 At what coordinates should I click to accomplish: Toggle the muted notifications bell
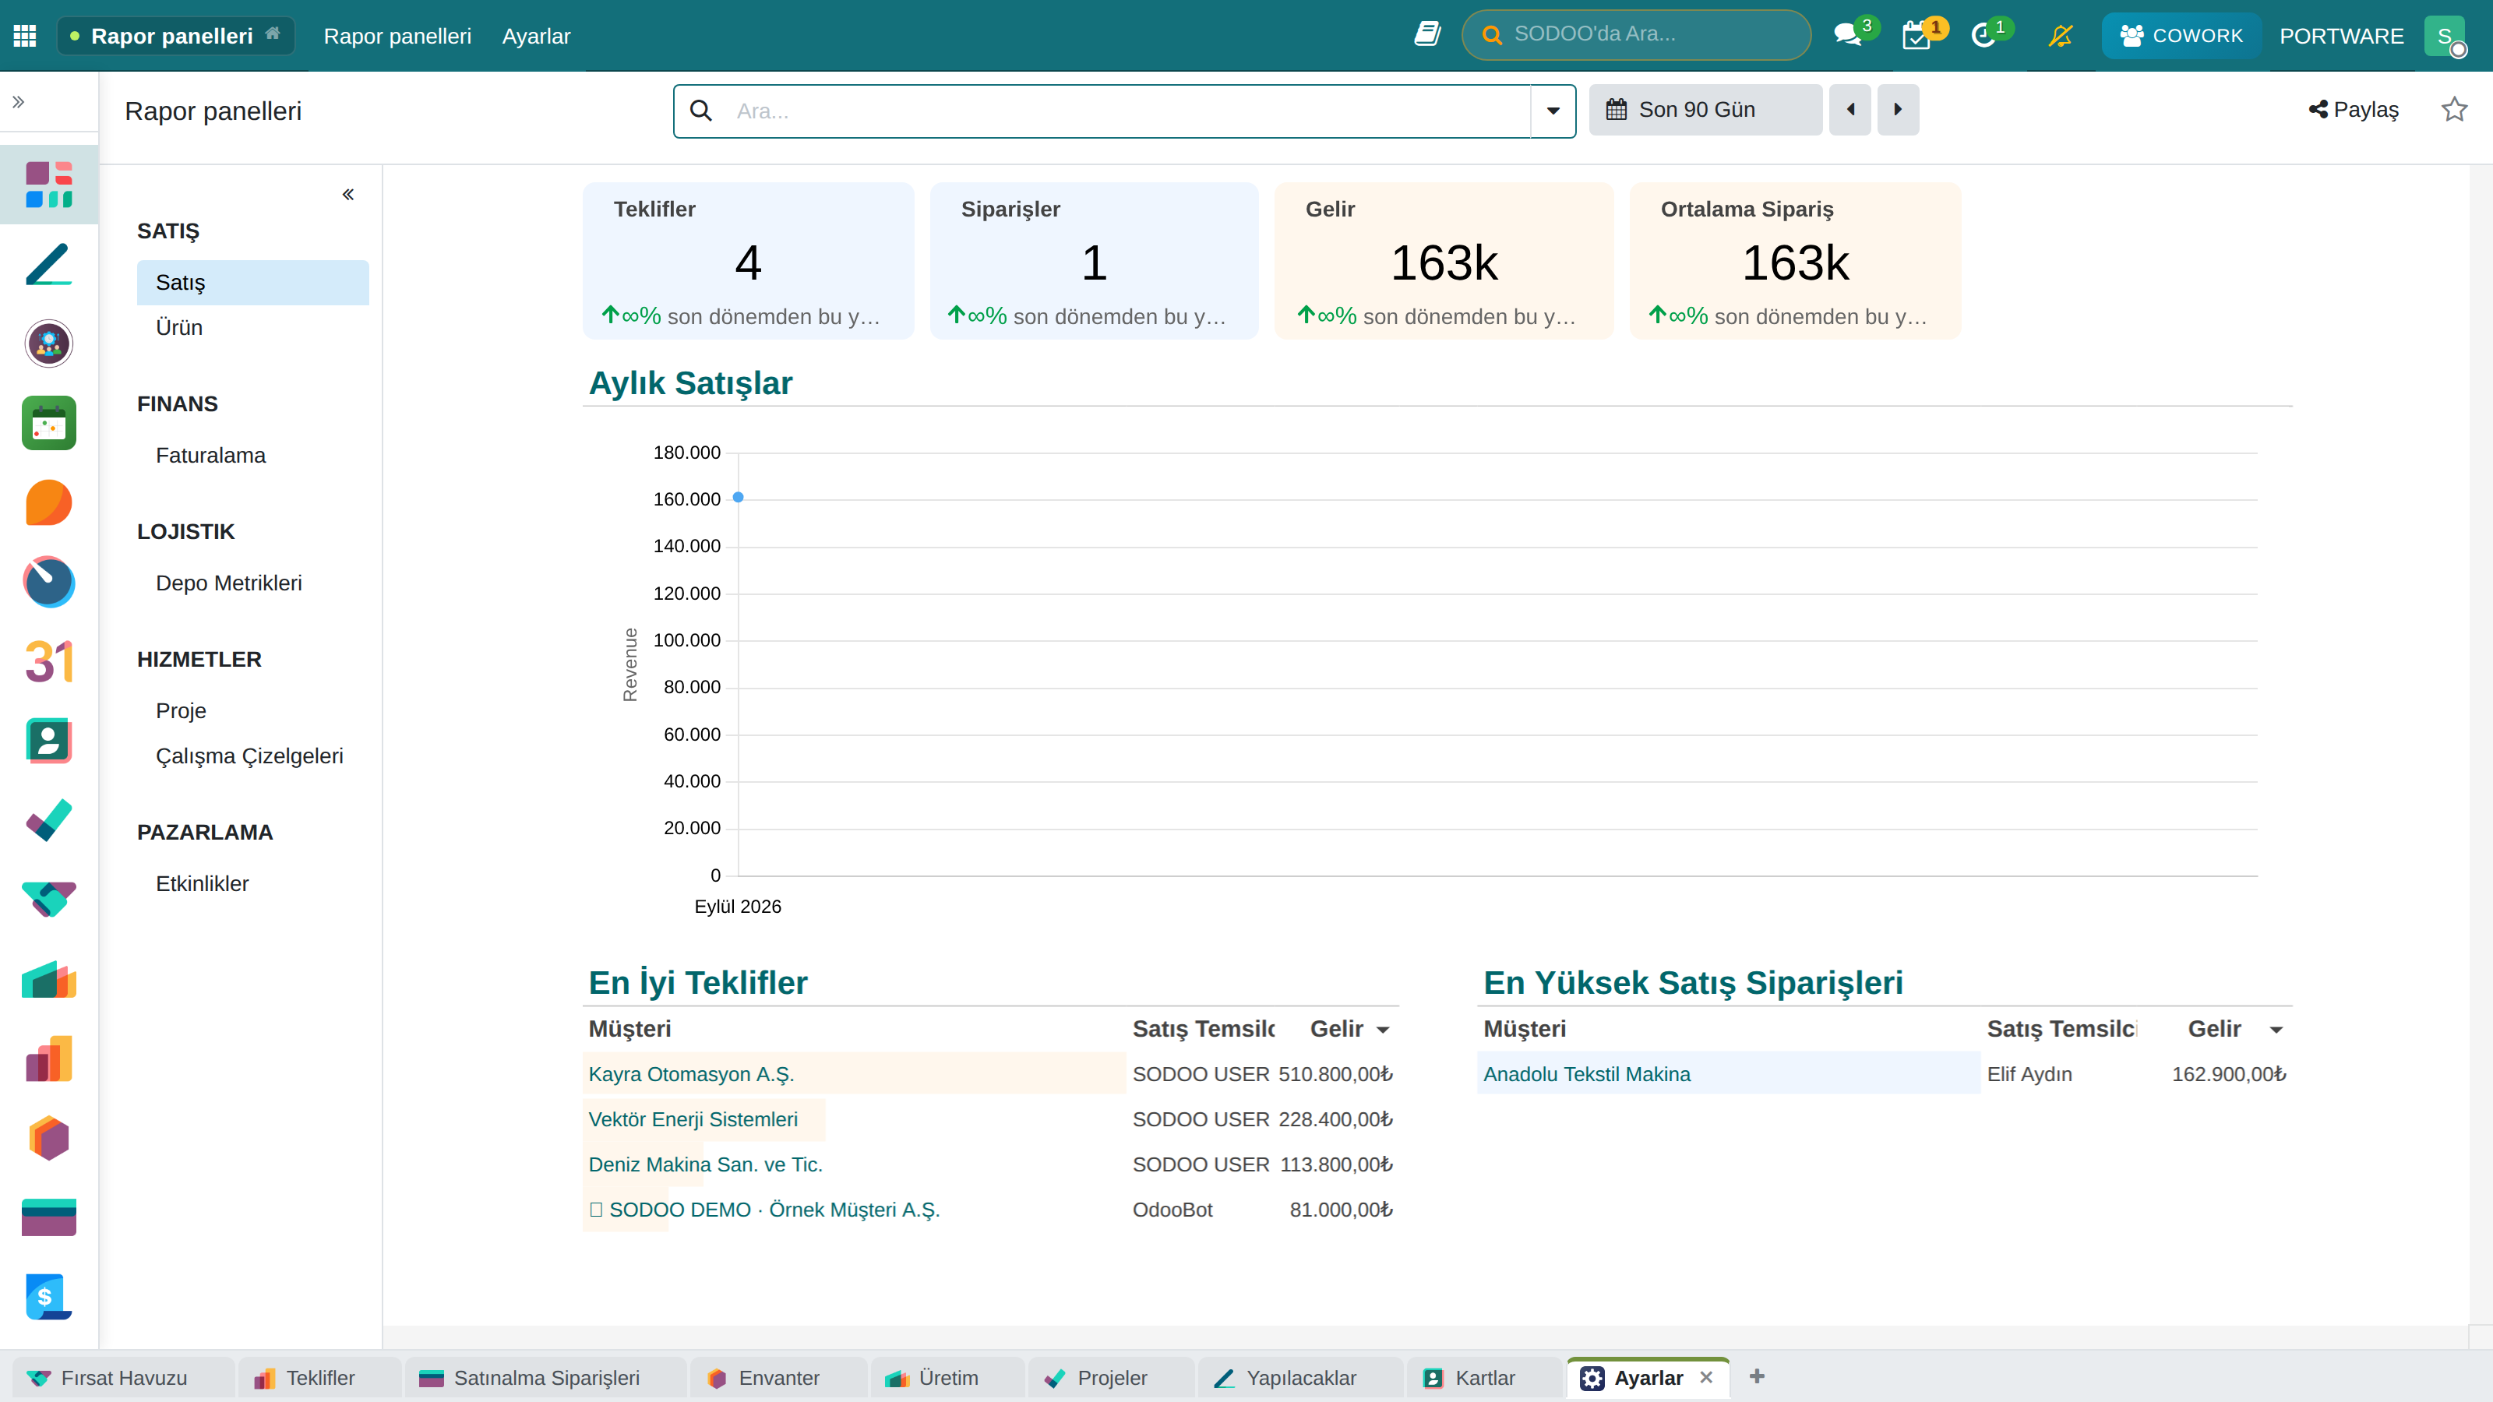pyautogui.click(x=2061, y=36)
